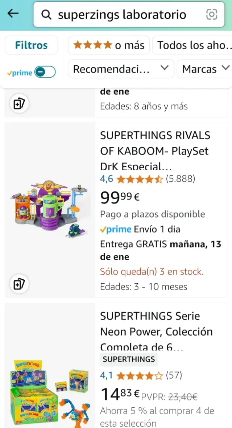Tap compare icon on top product card
The height and width of the screenshot is (428, 232).
point(18,104)
